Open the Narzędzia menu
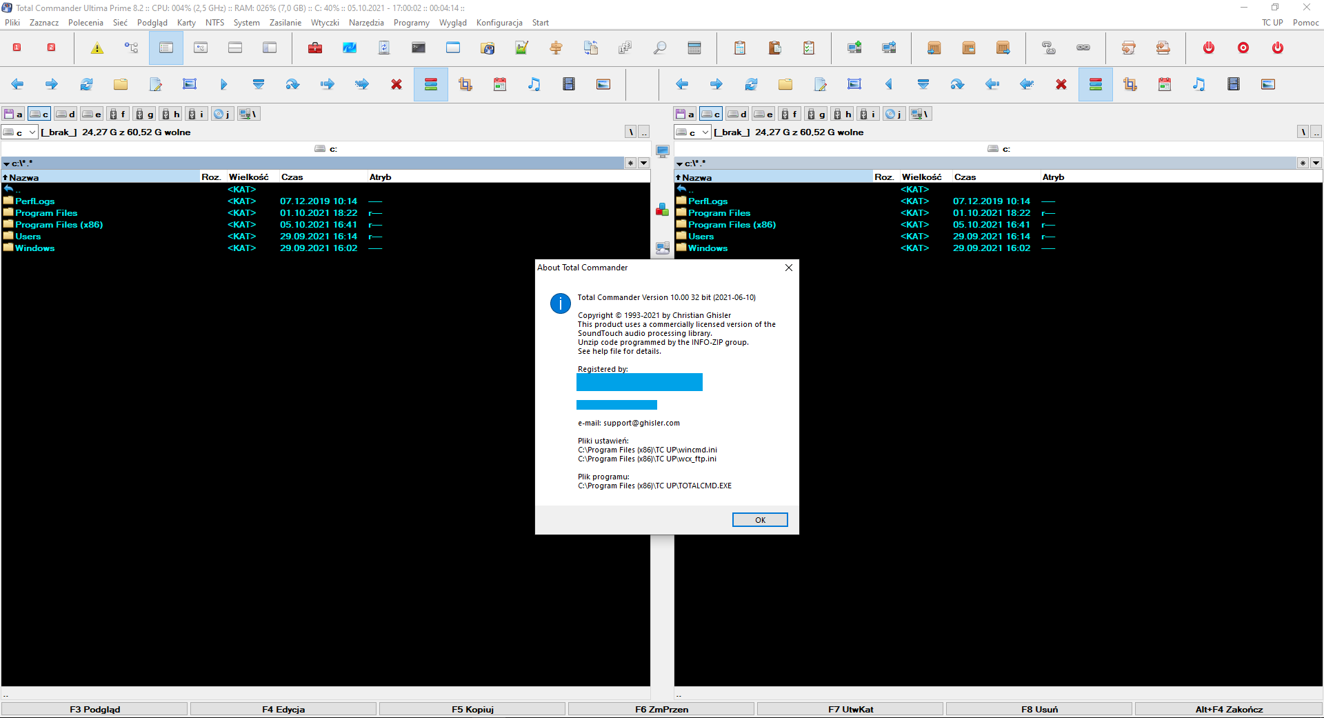The image size is (1324, 718). tap(366, 23)
